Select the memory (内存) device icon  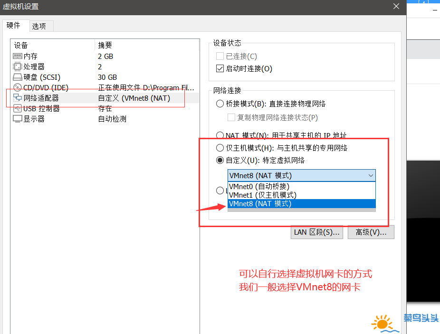pos(18,56)
